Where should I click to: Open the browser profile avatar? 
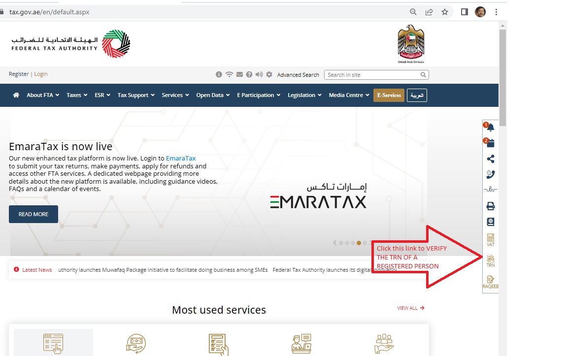tap(480, 12)
